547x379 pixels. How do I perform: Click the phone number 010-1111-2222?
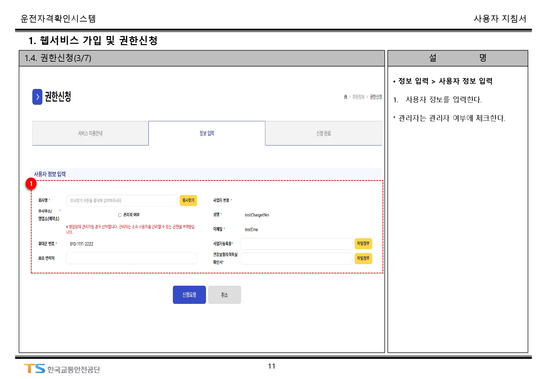pyautogui.click(x=81, y=244)
